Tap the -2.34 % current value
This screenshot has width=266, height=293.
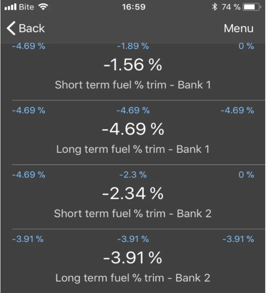point(133,193)
